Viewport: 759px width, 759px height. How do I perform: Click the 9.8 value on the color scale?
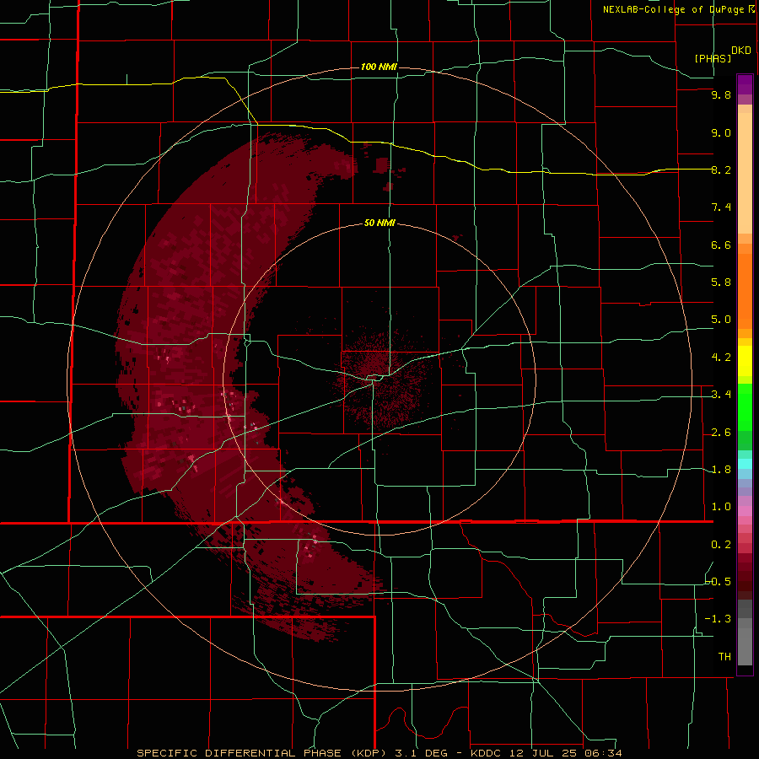point(721,95)
